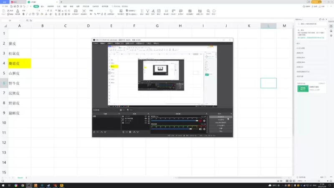334x188 pixels.
Task: Click the Find magnifier icon in ribbon
Action: pyautogui.click(x=208, y=11)
